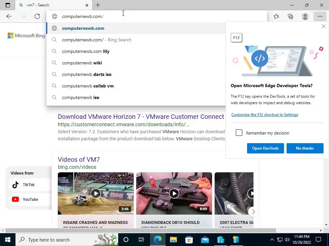The width and height of the screenshot is (329, 246).
Task: Open the tab actions menu icon
Action: pos(8,5)
